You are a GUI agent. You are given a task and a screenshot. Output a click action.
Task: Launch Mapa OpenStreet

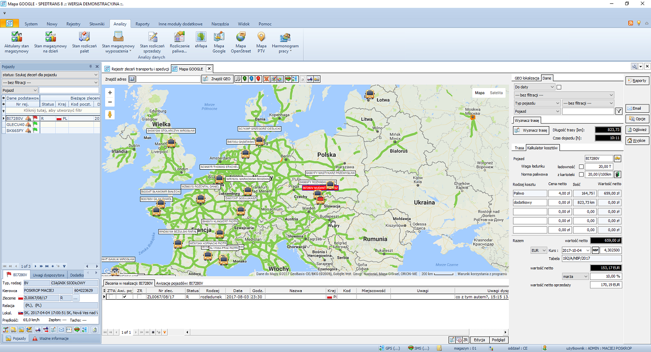(241, 42)
